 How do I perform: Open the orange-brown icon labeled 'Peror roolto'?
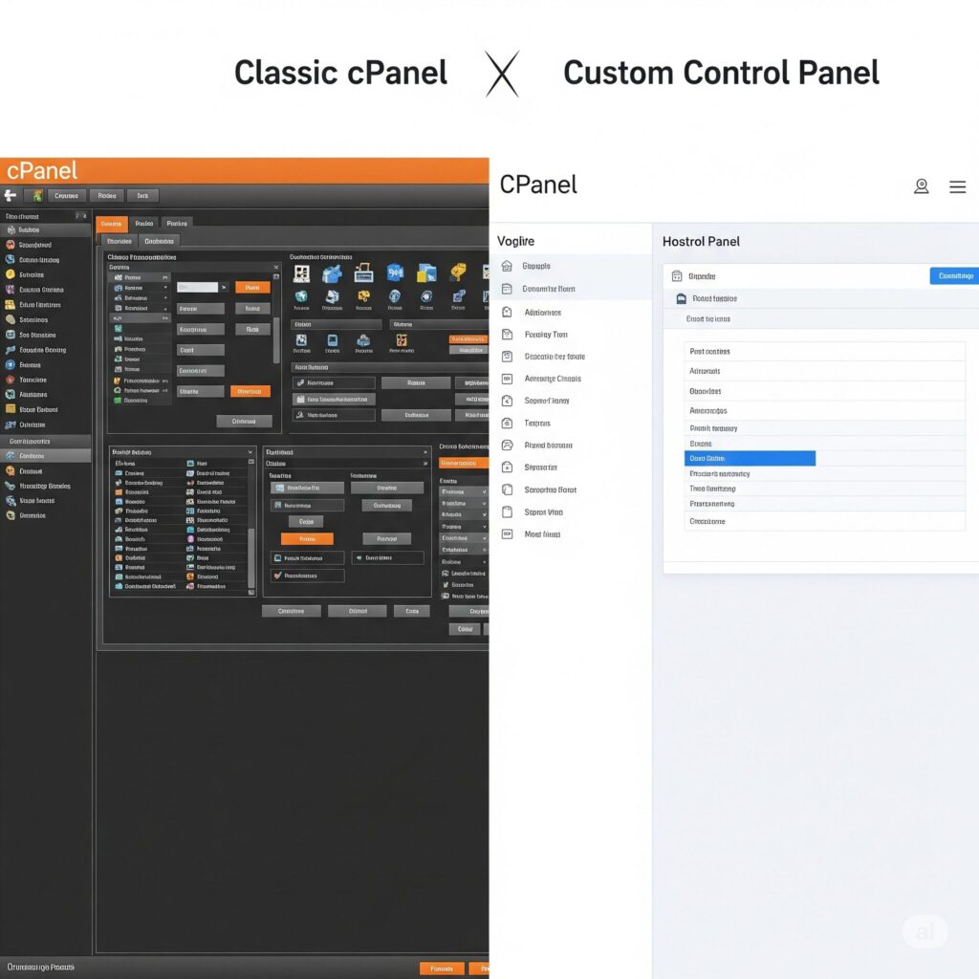(402, 340)
